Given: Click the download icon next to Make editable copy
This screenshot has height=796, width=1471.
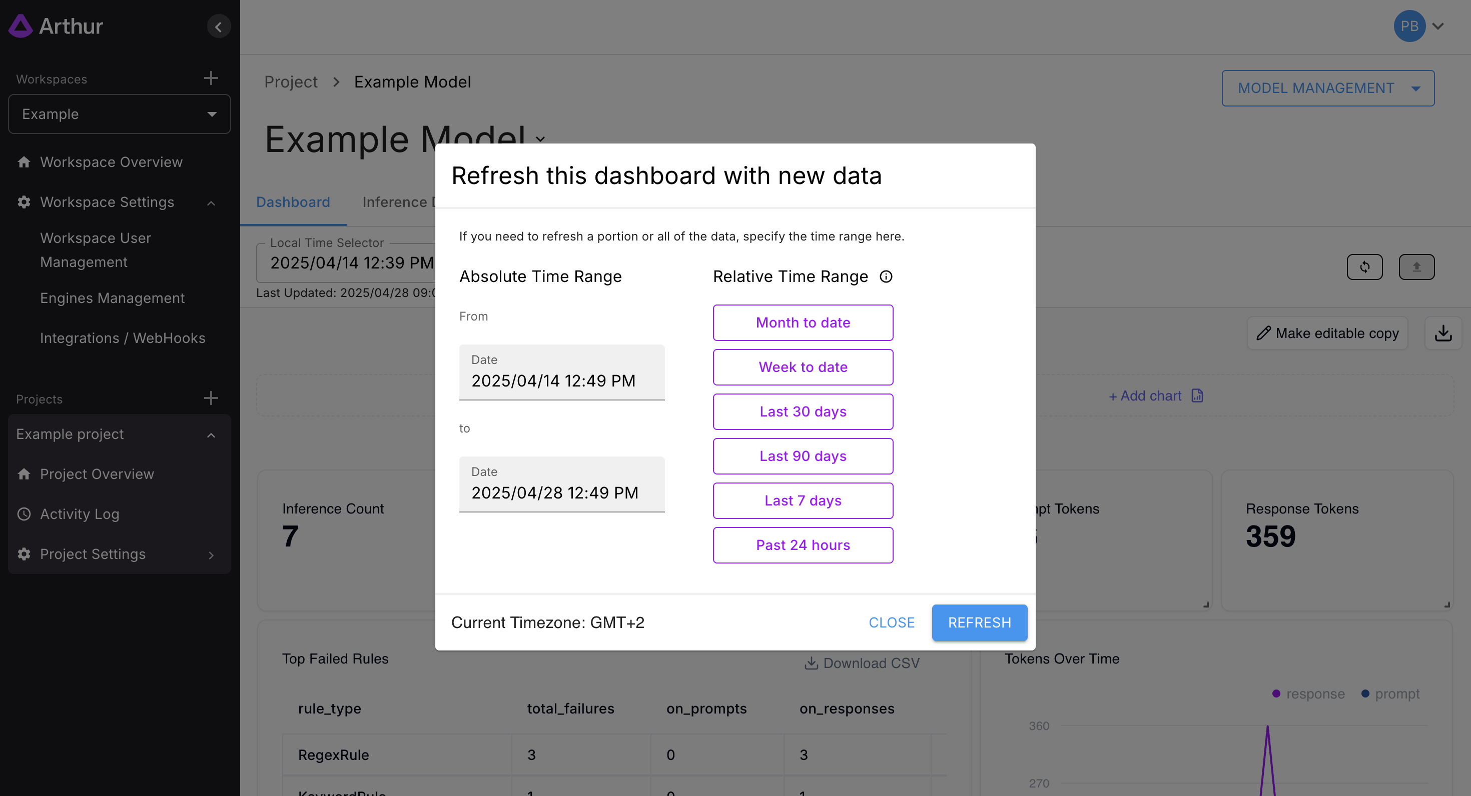Looking at the screenshot, I should tap(1442, 333).
